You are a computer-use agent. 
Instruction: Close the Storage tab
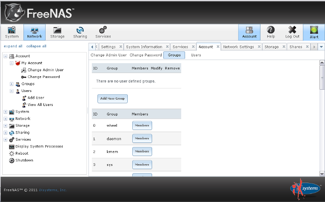click(x=284, y=47)
